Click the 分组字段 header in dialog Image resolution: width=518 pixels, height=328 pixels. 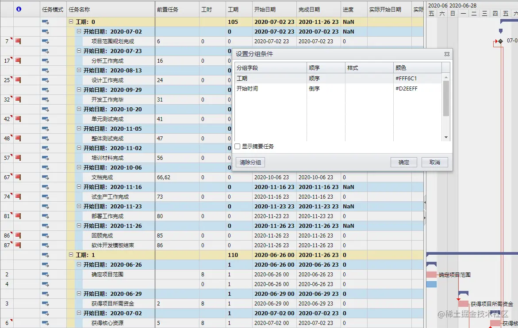click(x=271, y=68)
